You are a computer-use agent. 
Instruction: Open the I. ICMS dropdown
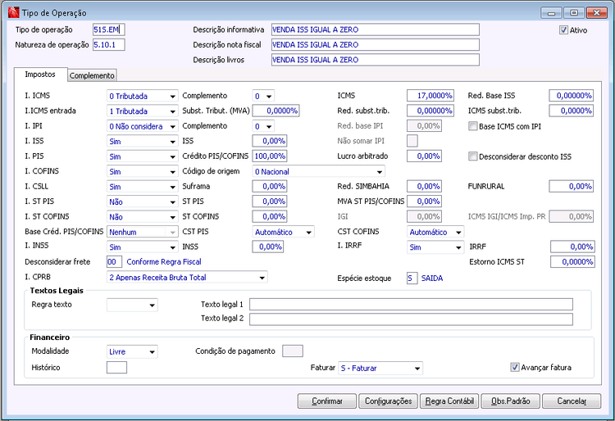pos(142,96)
